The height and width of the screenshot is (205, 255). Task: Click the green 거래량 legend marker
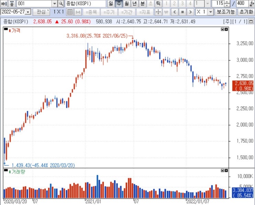coord(10,171)
